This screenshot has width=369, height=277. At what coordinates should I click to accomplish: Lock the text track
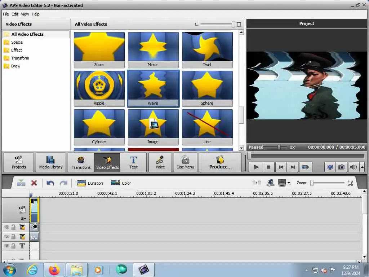[x=13, y=245]
